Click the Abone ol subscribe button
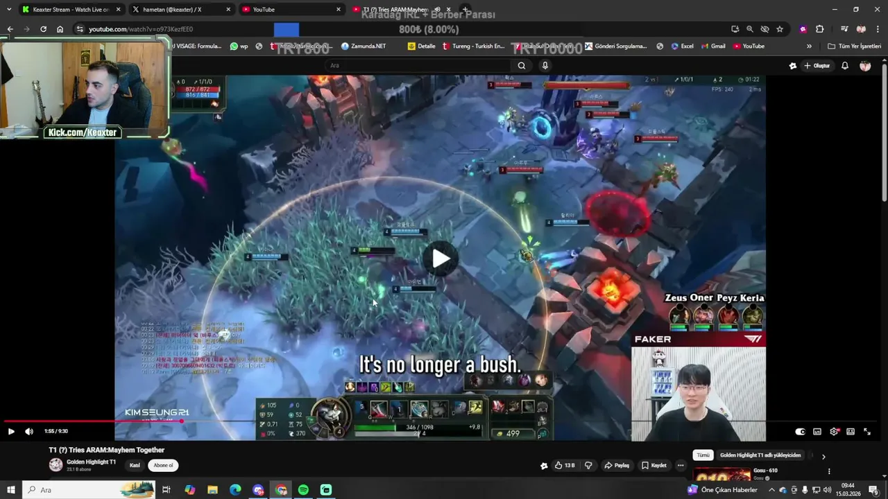The image size is (888, 499). pyautogui.click(x=163, y=466)
